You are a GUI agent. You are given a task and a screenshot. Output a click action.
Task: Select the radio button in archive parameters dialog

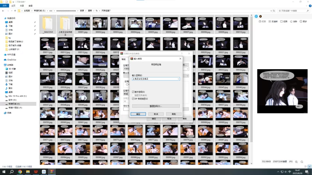(127, 84)
